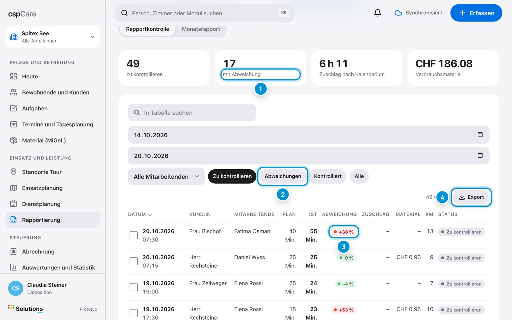
Task: Click the cspCare logo
Action: click(x=22, y=14)
